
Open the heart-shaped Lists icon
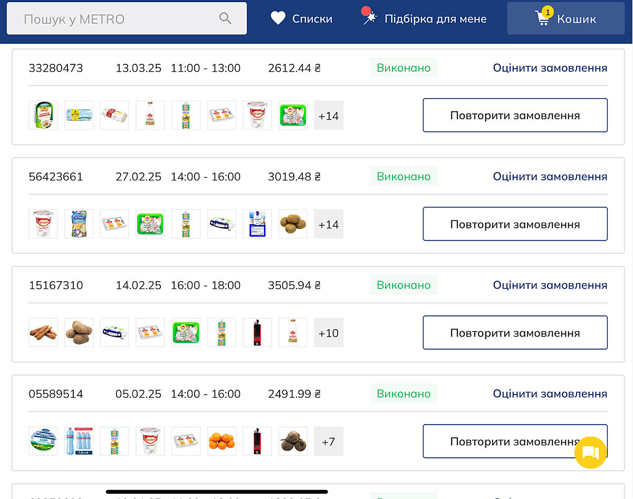pos(278,18)
